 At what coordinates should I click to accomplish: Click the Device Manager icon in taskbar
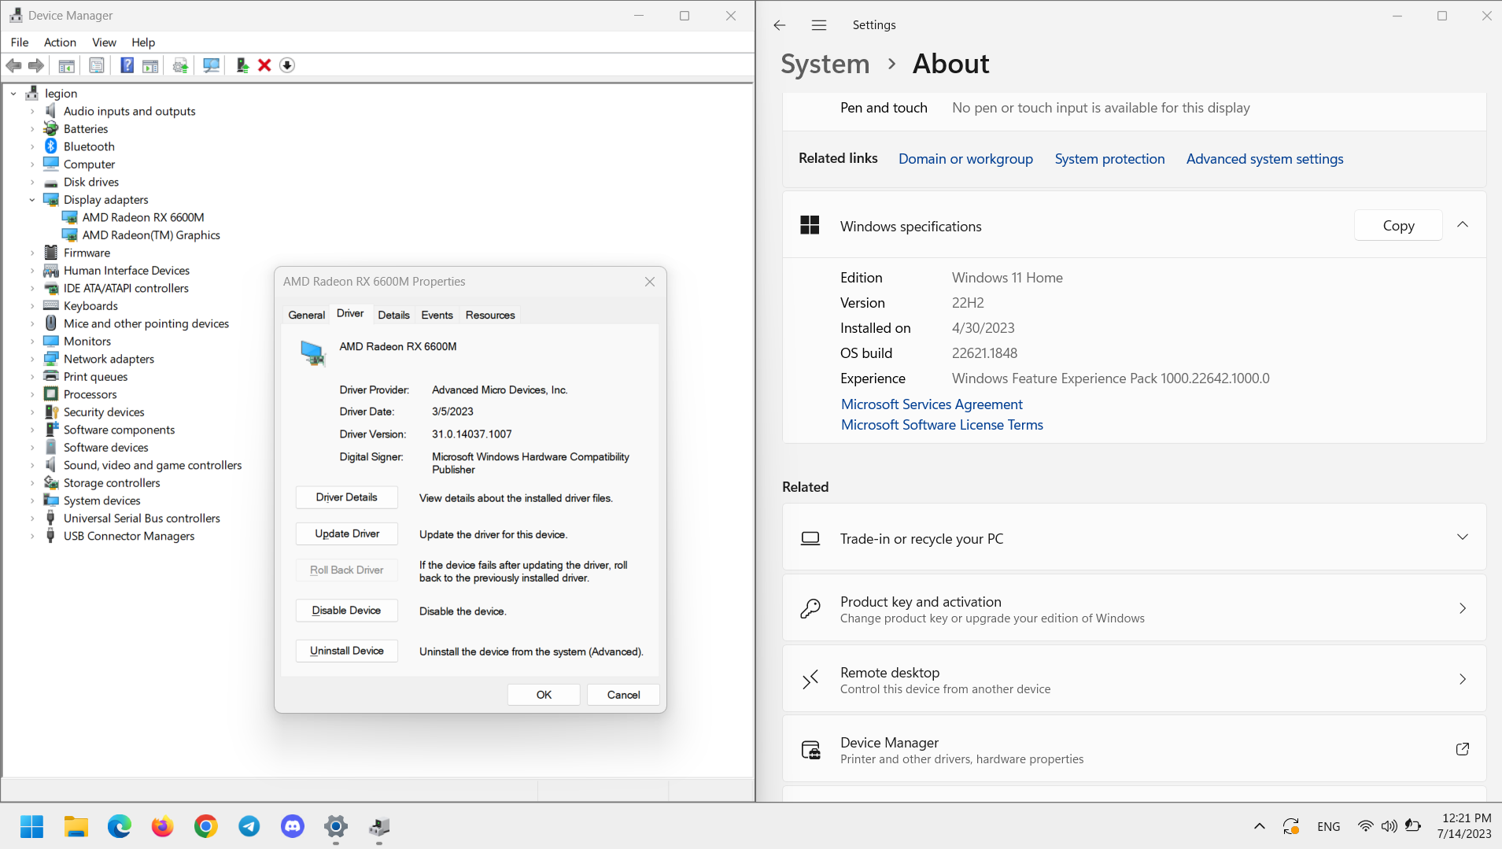[x=379, y=826]
